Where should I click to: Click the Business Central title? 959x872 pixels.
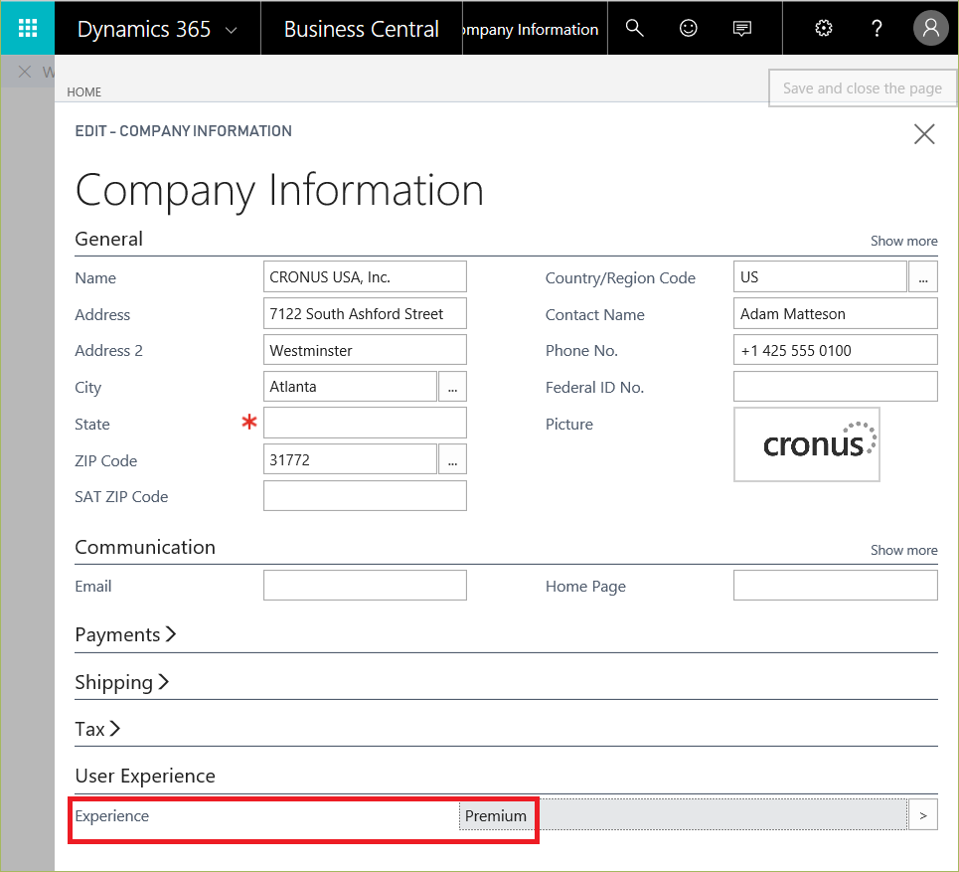coord(362,29)
